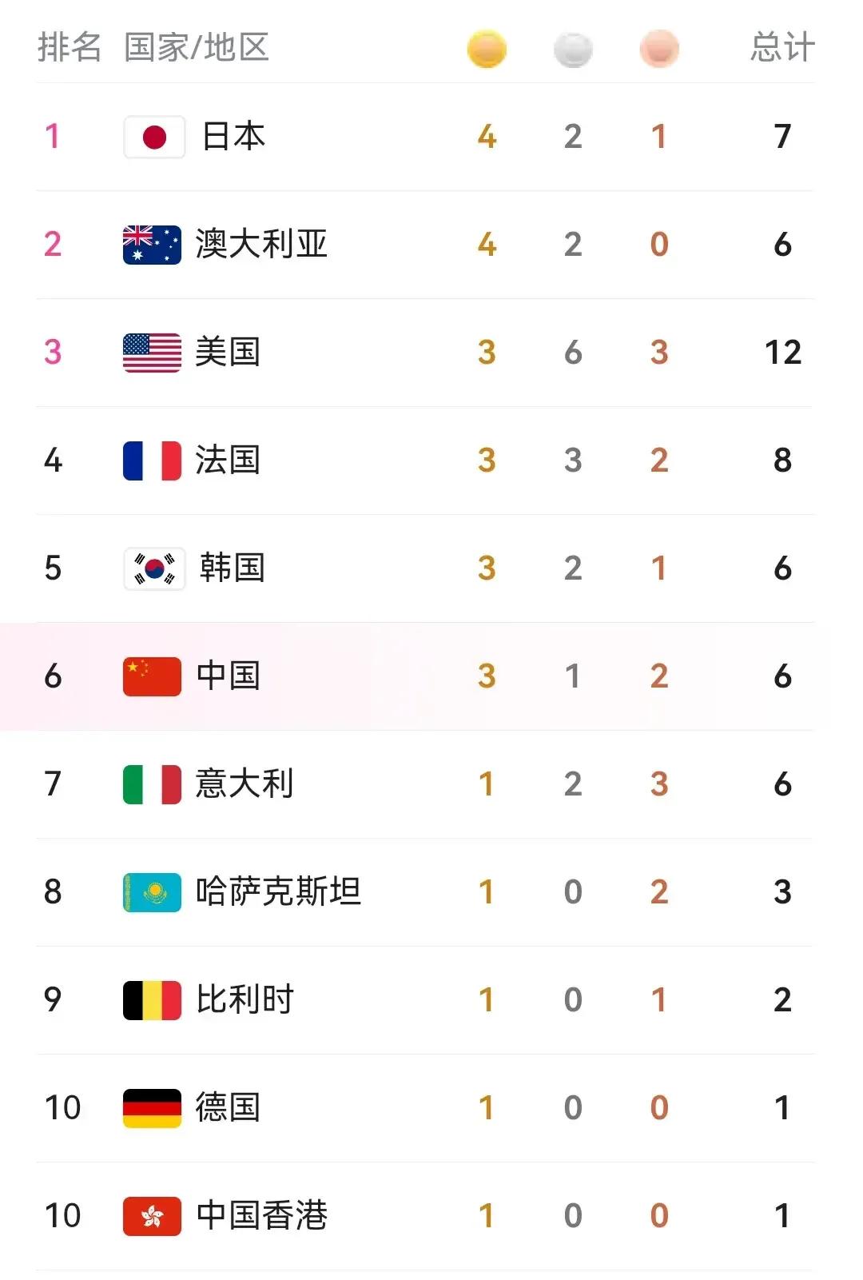Select the Japan flag icon
This screenshot has height=1280, width=863.
tap(154, 137)
